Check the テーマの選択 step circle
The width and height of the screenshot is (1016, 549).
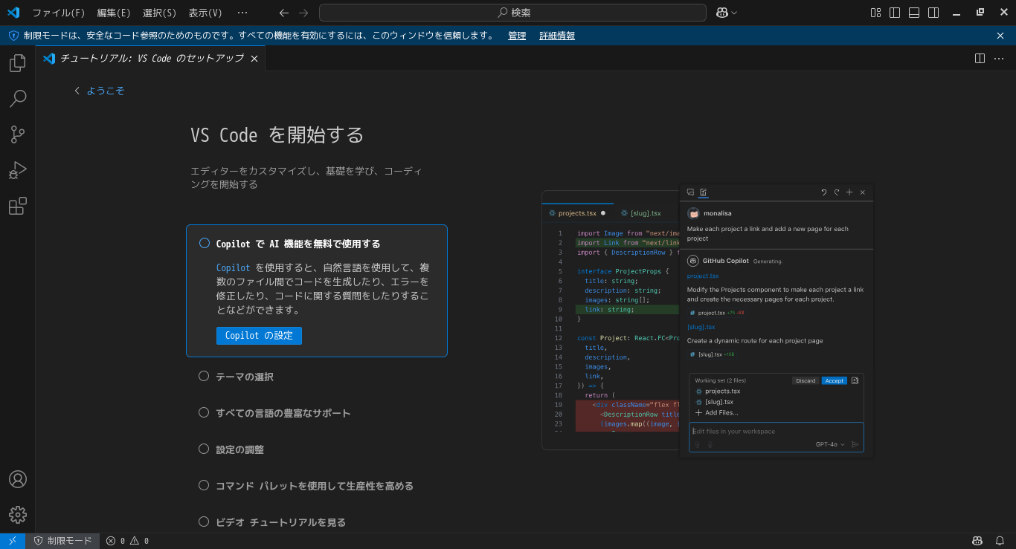tap(204, 376)
